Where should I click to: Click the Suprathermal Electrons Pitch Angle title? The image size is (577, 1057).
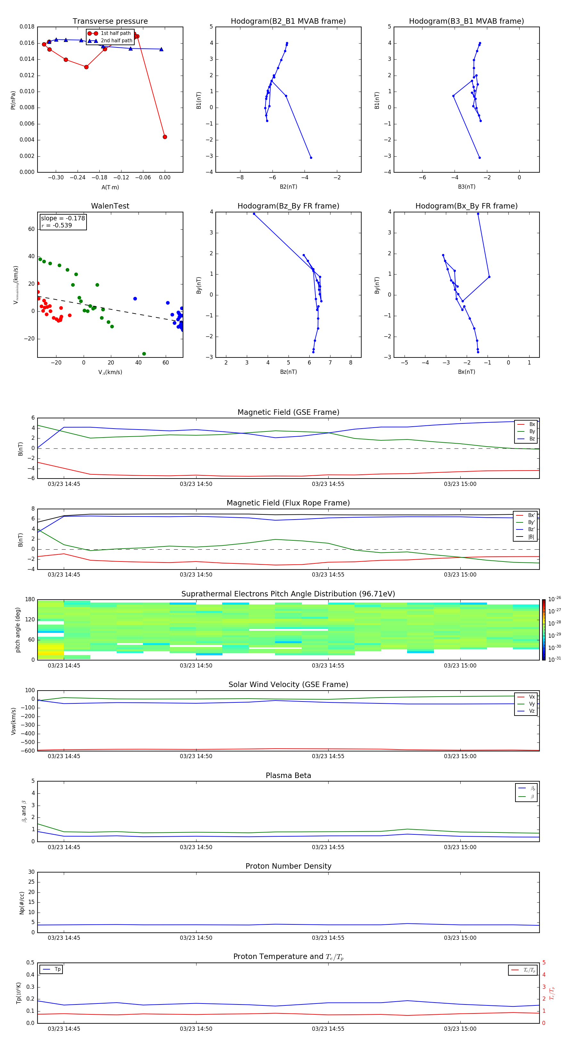coord(288,594)
